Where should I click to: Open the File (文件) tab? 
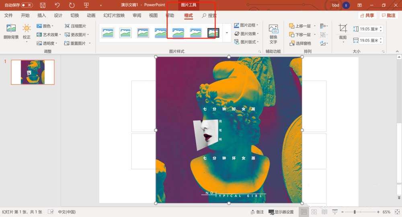click(8, 15)
